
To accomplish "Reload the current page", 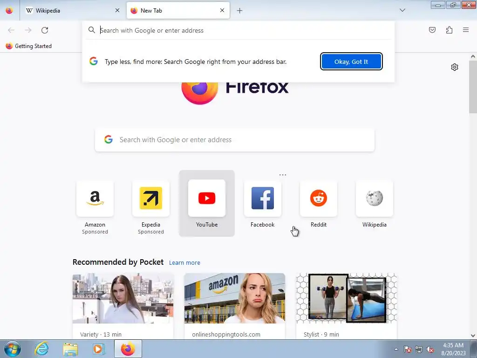I will [x=45, y=30].
